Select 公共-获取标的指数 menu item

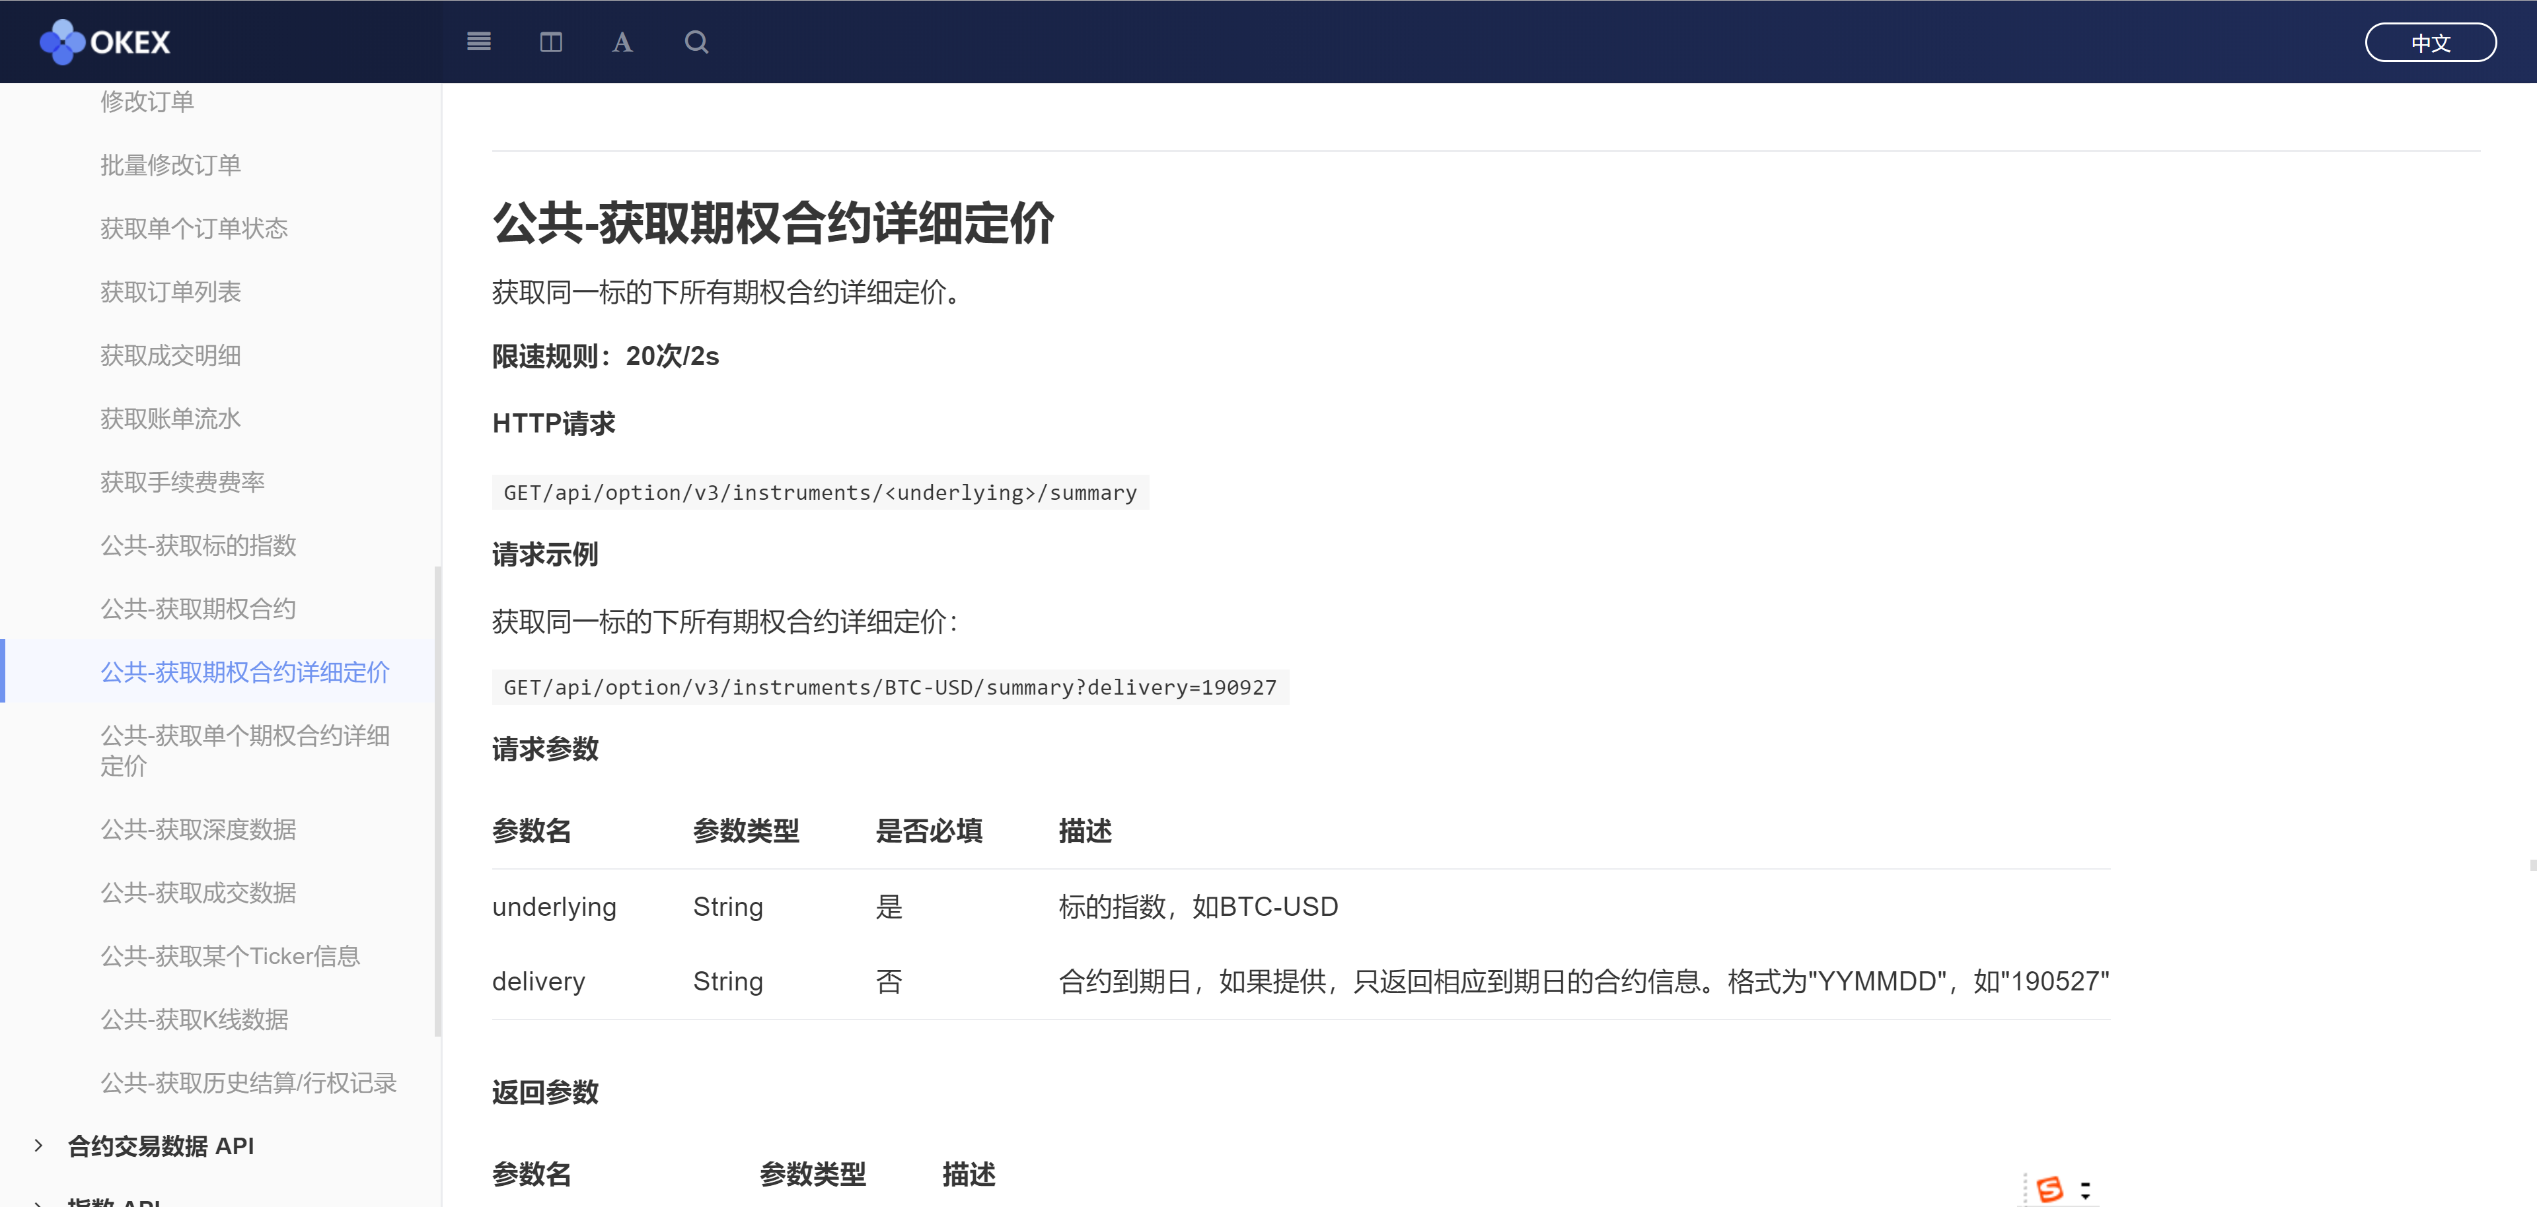[198, 545]
